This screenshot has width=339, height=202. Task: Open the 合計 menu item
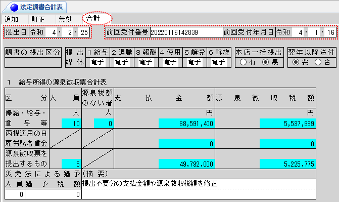coord(93,19)
